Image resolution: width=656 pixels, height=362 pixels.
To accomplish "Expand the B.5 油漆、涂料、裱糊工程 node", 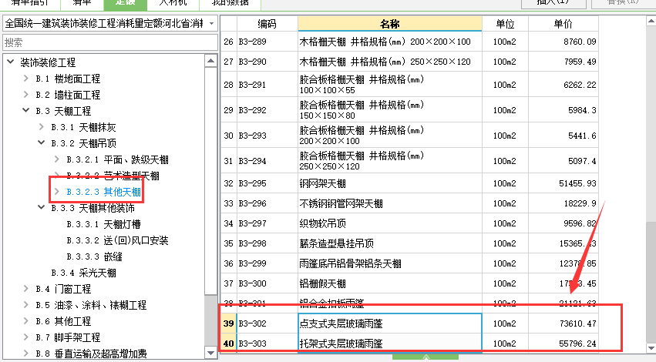I will click(x=26, y=305).
